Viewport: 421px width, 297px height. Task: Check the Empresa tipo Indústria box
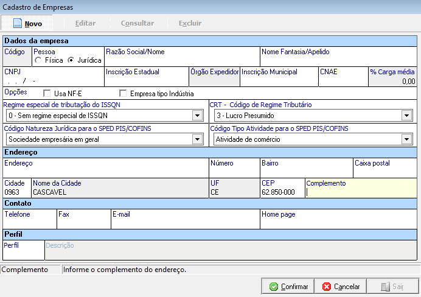(x=124, y=94)
